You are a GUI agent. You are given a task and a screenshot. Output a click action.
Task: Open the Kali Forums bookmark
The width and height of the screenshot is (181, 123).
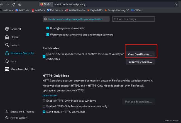coord(55,10)
